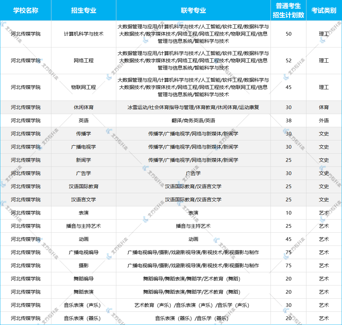Click 广告学 in the 联考专业 column

click(193, 173)
